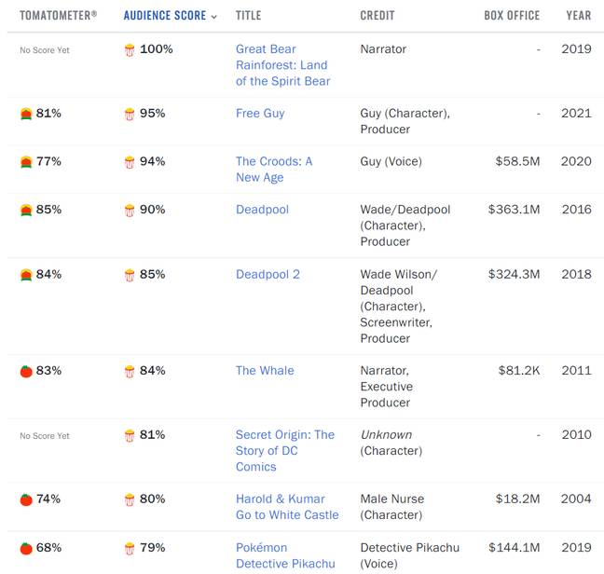This screenshot has width=604, height=574.
Task: Click the fresh tomato icon beside 83%
Action: (26, 371)
